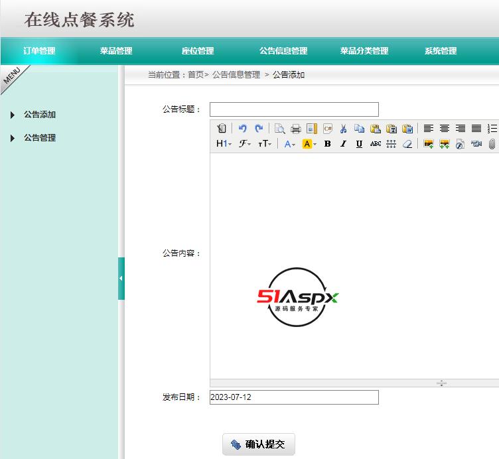Apply strikethrough ABC formatting
The width and height of the screenshot is (499, 459).
[x=375, y=144]
